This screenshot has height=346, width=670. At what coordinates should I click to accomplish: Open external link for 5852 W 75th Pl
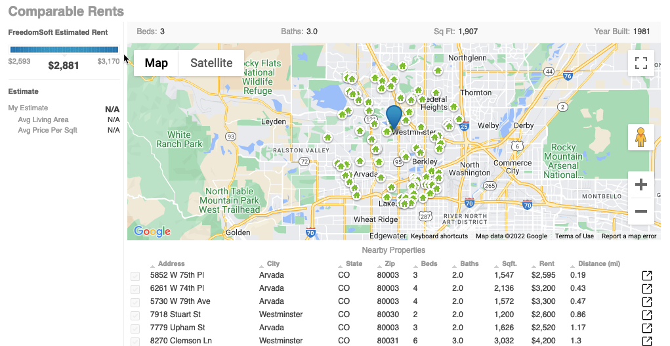click(x=646, y=275)
